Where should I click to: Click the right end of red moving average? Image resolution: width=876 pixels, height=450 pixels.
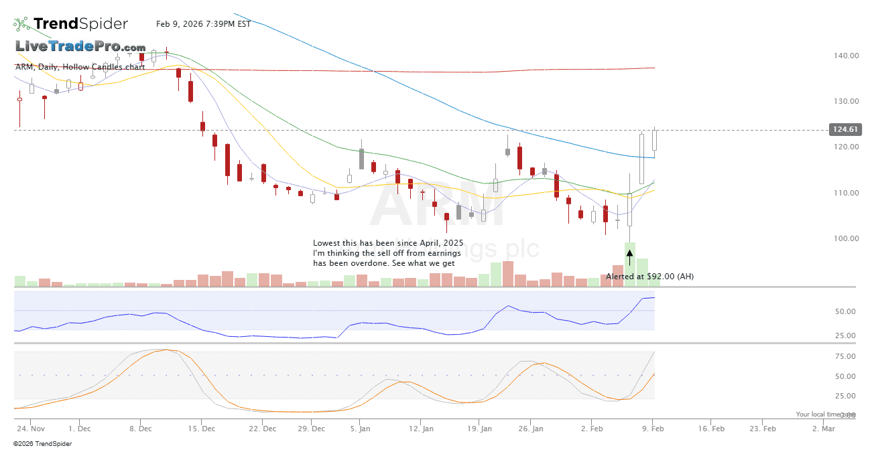653,68
